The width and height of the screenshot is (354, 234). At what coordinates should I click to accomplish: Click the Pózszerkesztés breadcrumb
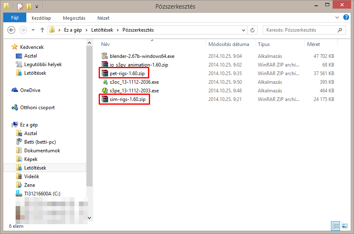click(138, 30)
